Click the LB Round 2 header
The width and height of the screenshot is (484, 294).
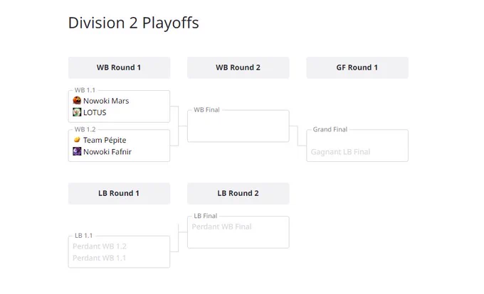pyautogui.click(x=238, y=193)
